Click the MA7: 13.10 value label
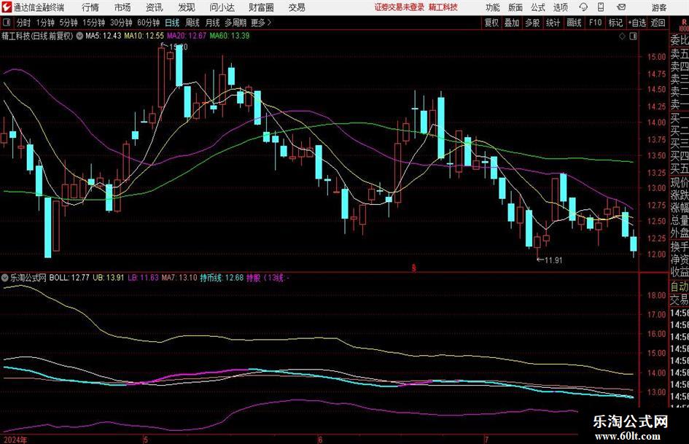The image size is (689, 444). (x=179, y=278)
